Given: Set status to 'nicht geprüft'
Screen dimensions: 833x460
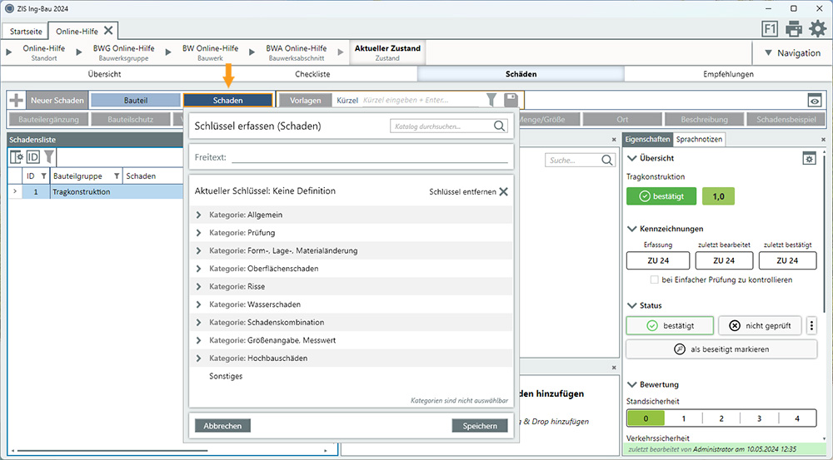Looking at the screenshot, I should coord(760,325).
